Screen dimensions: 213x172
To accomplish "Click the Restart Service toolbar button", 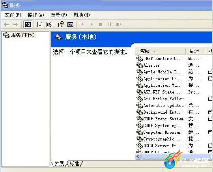I will point(119,24).
